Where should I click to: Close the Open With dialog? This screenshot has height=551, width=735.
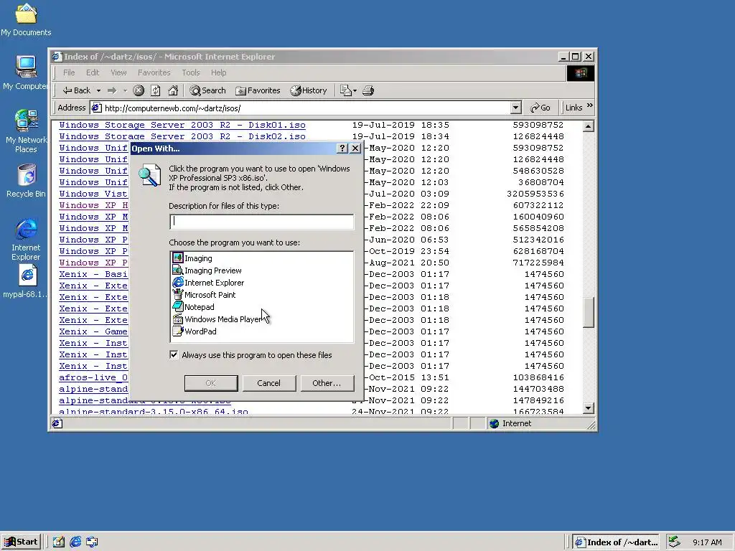pyautogui.click(x=355, y=148)
